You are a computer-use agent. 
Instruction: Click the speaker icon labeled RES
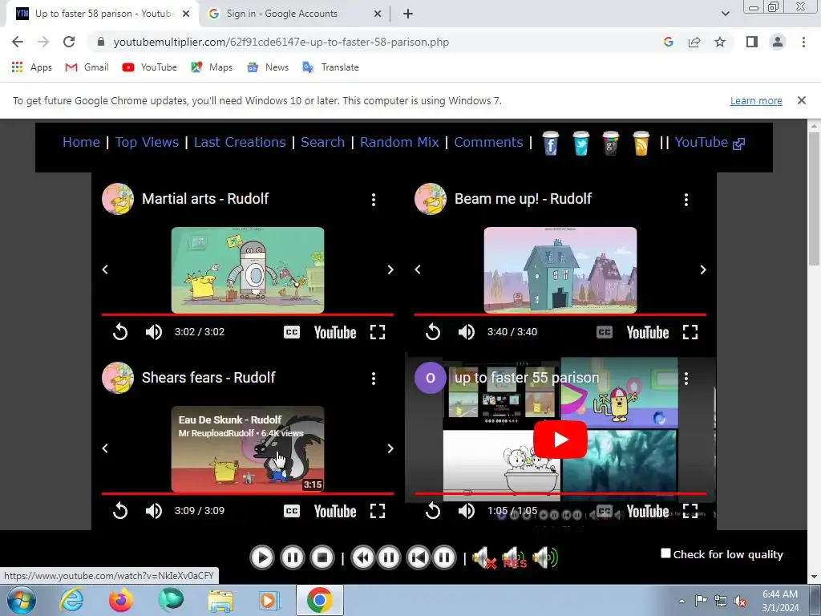click(x=514, y=558)
